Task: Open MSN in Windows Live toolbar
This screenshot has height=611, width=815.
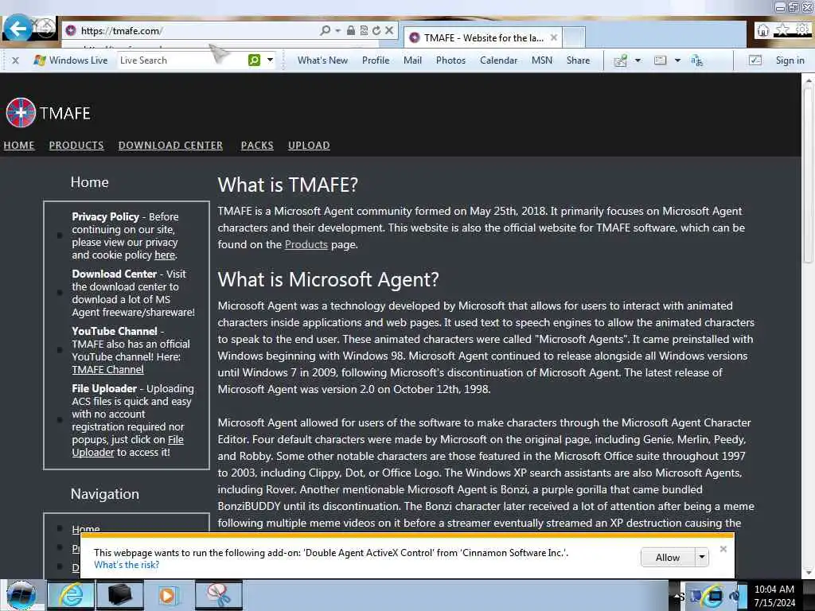Action: (541, 60)
